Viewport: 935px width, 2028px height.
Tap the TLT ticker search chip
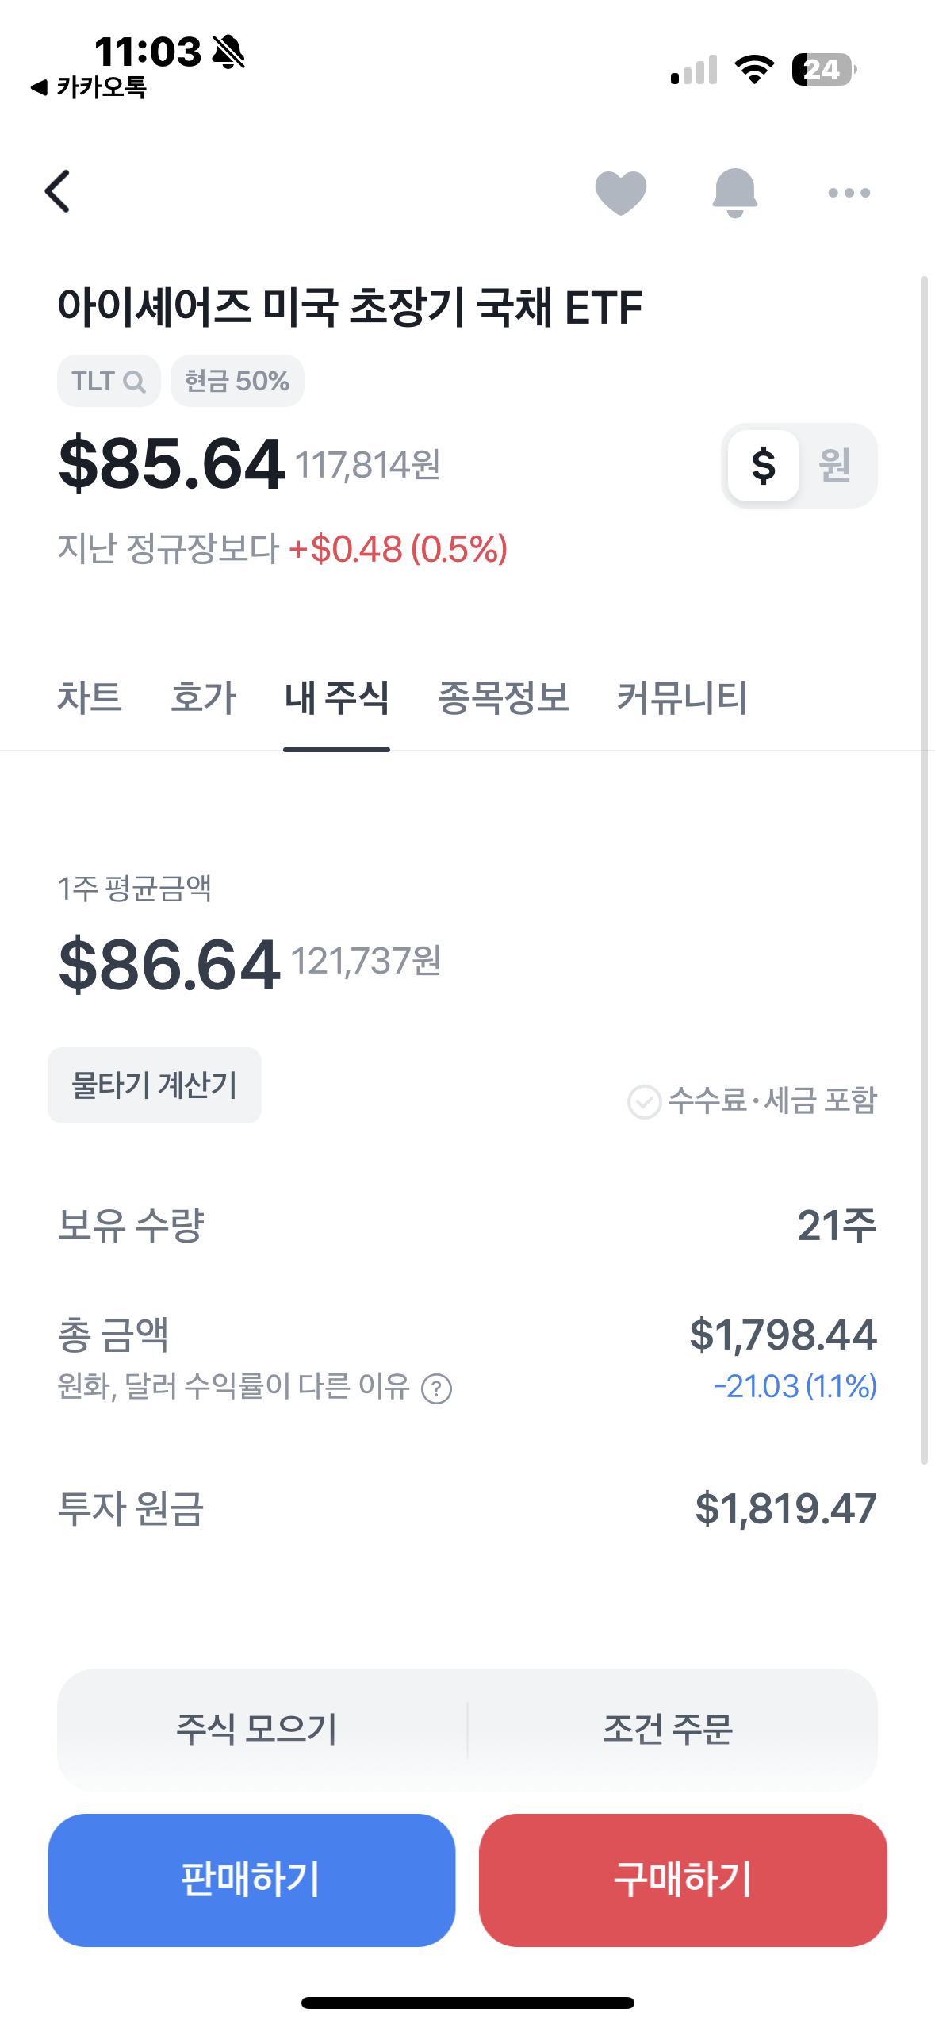pos(109,381)
